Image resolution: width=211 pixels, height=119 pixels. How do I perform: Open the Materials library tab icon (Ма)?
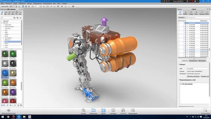click(x=2, y=13)
